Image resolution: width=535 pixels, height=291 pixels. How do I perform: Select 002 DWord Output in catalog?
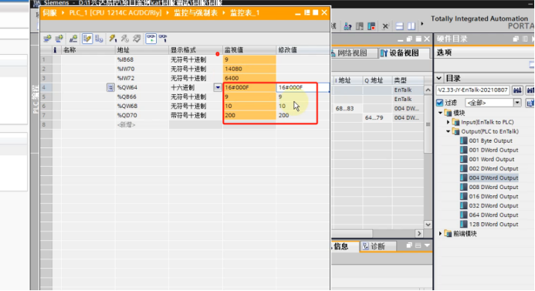coord(493,168)
